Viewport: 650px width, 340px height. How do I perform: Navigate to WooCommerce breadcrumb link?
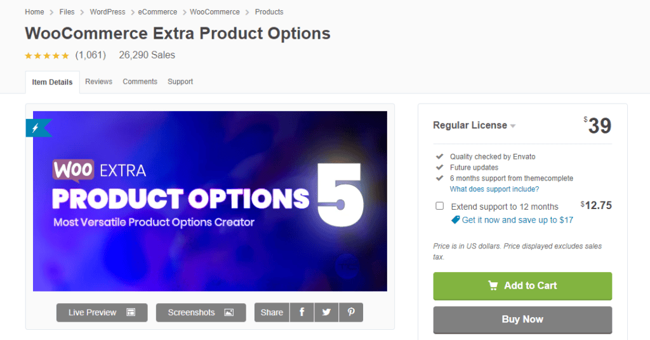pyautogui.click(x=215, y=12)
